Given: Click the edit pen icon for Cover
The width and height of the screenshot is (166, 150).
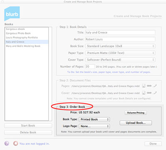Looking at the screenshot, I should 155,93.
